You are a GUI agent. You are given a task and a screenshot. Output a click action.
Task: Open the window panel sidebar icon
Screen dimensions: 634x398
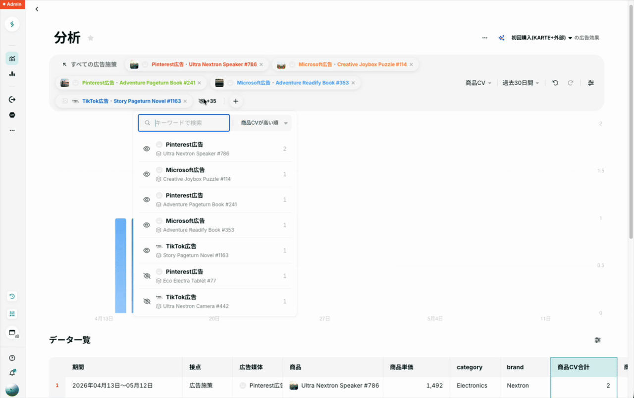12,333
